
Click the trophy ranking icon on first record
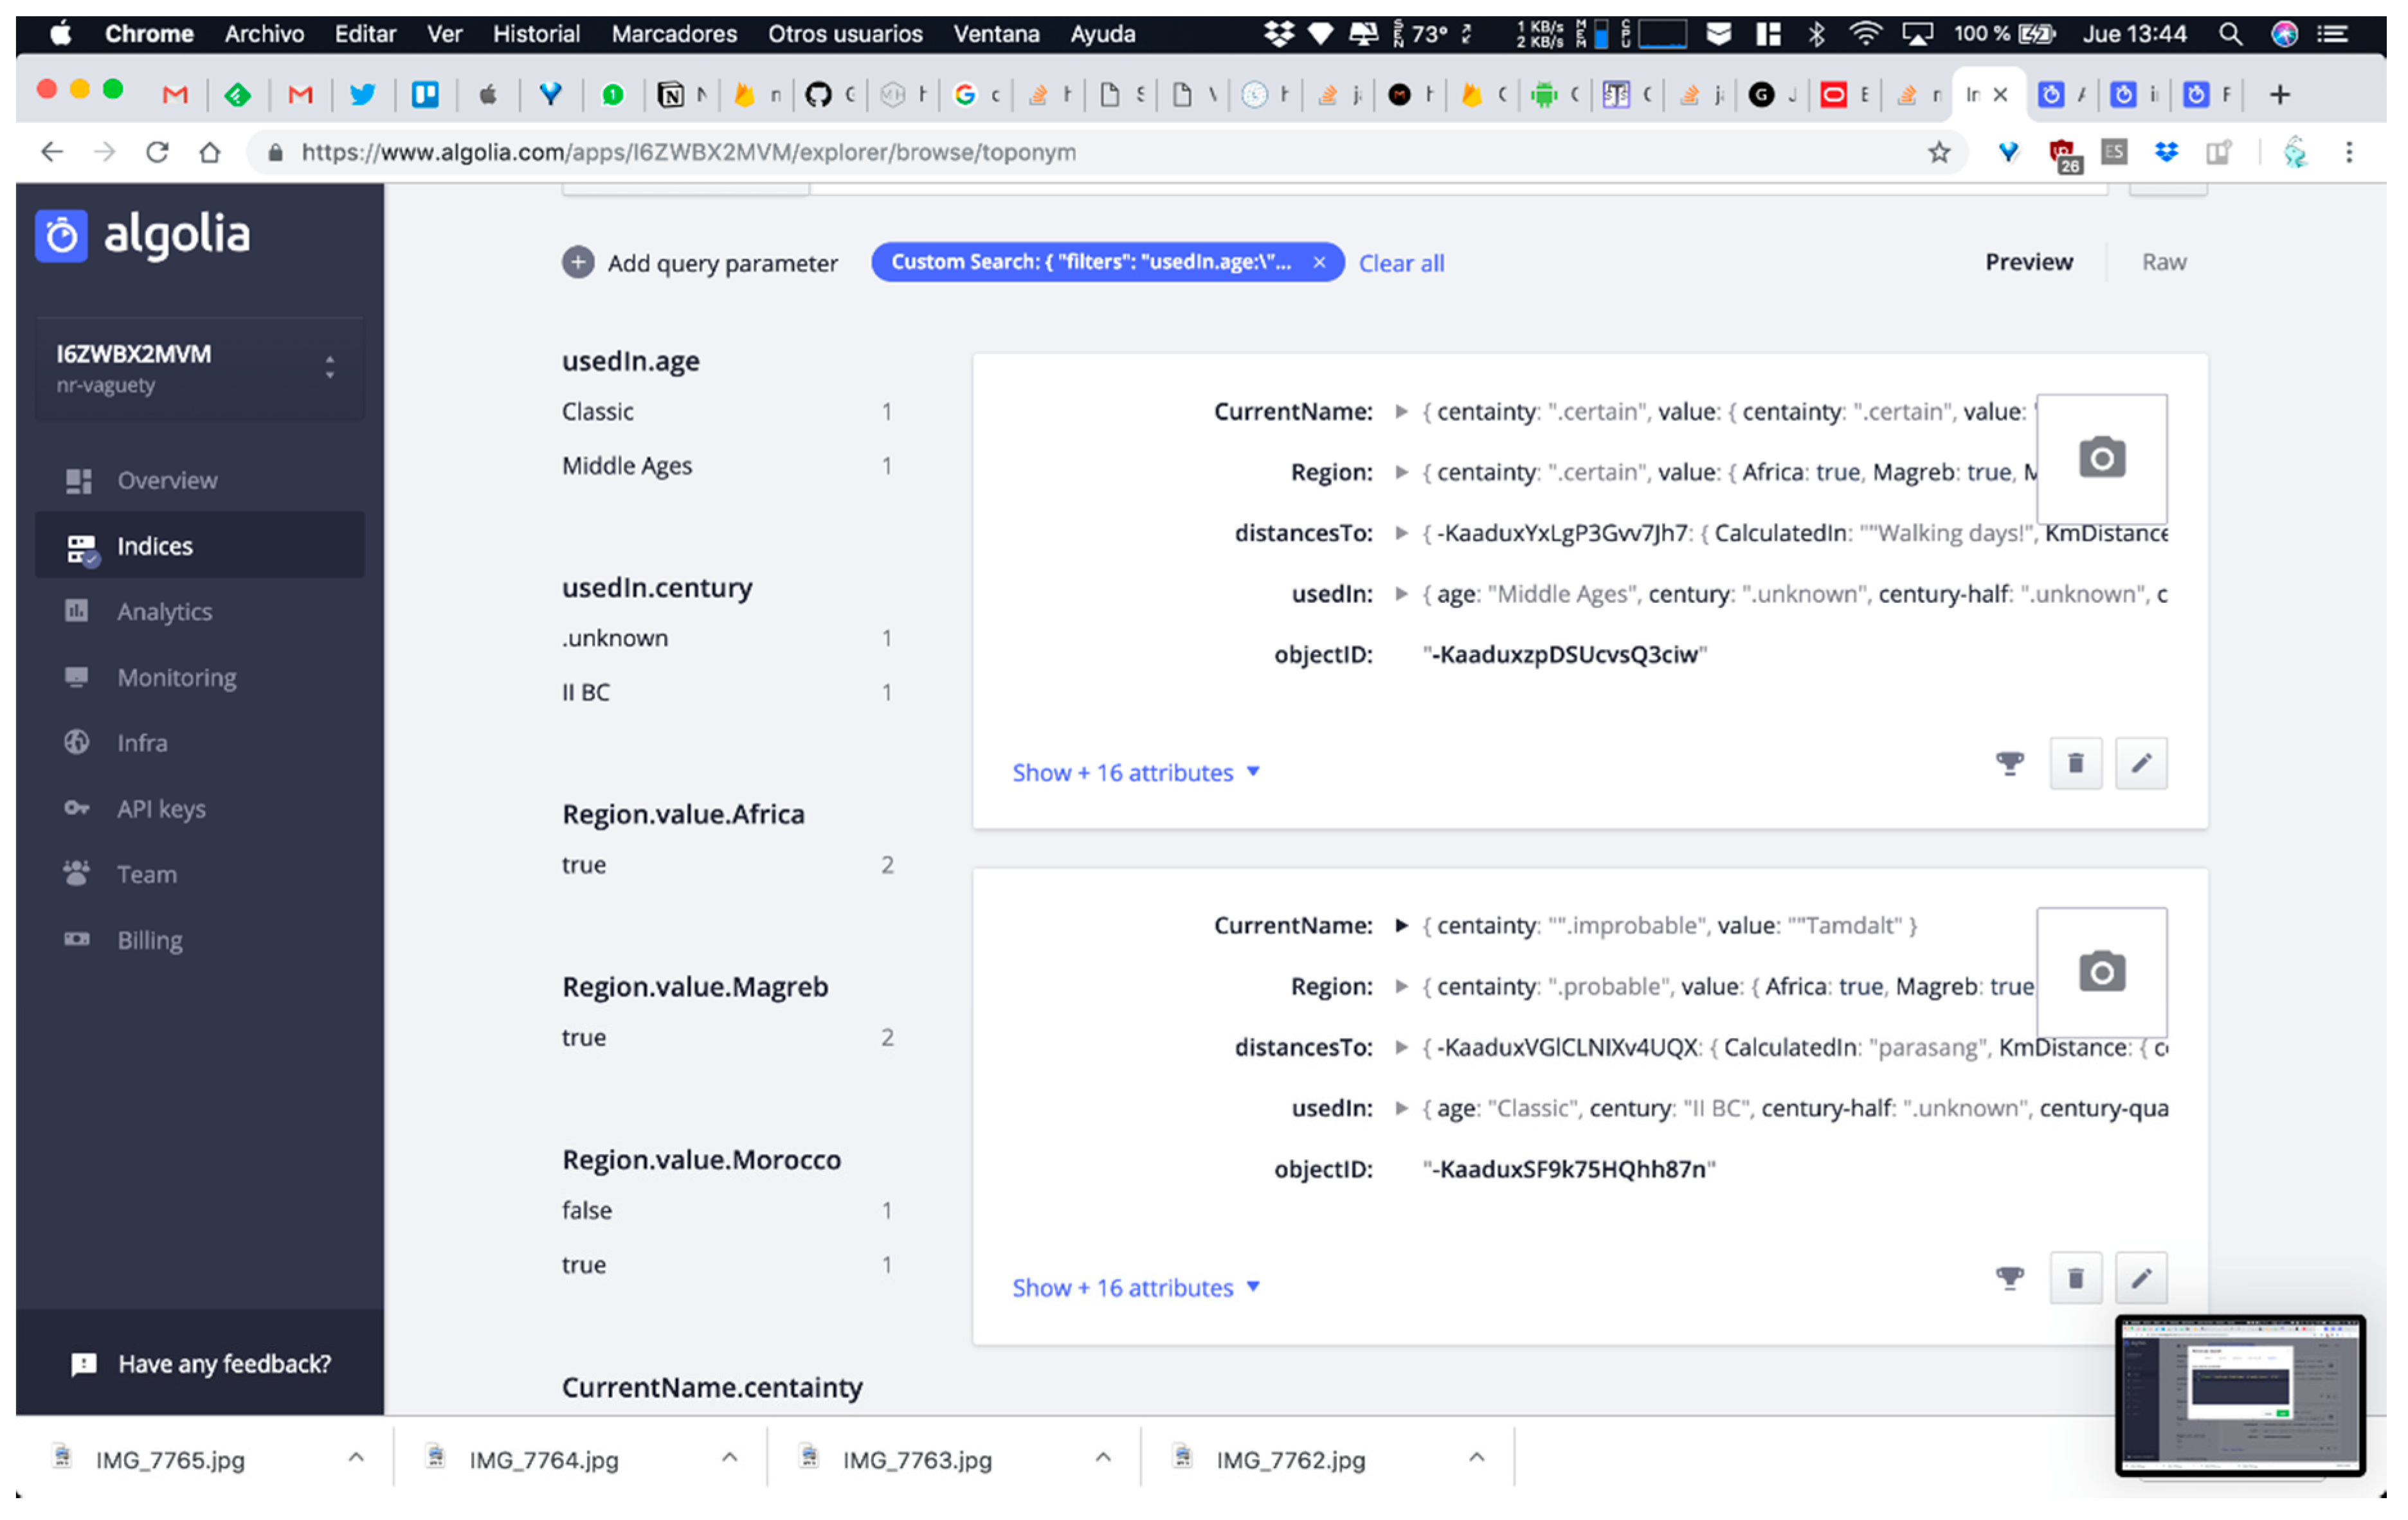(2009, 764)
